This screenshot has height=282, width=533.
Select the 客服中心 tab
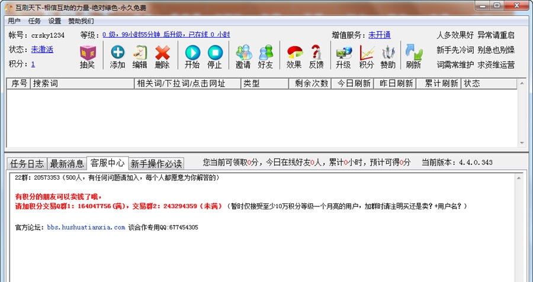click(x=107, y=163)
